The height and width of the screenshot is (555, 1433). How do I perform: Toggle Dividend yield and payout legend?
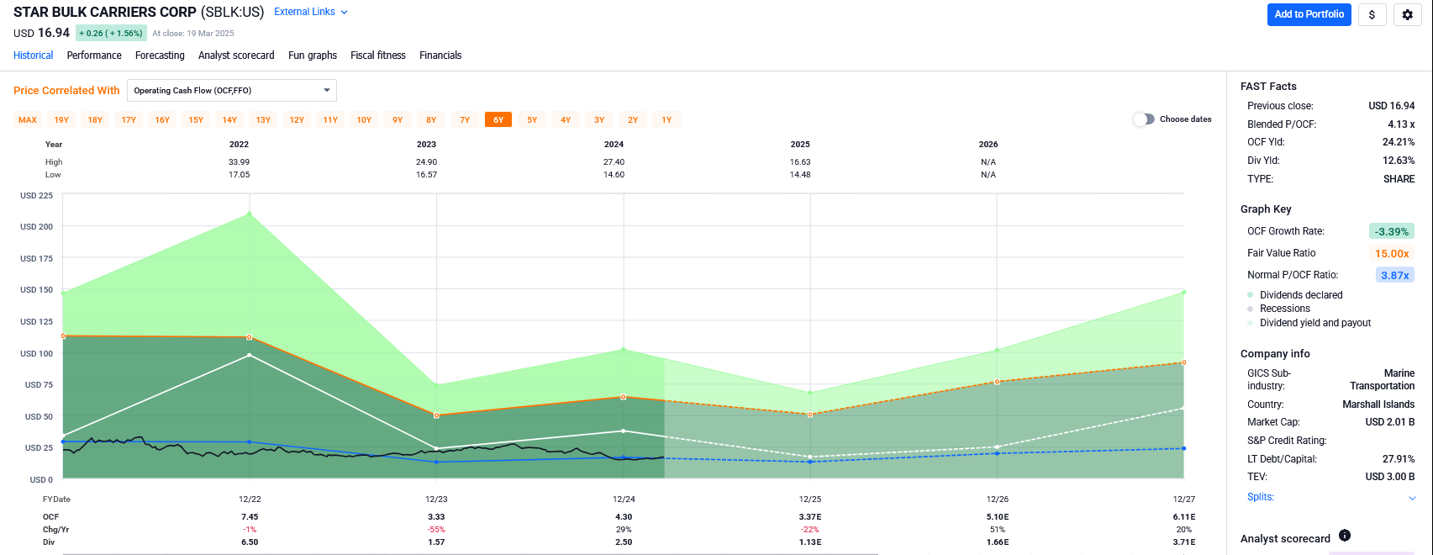(x=1314, y=323)
